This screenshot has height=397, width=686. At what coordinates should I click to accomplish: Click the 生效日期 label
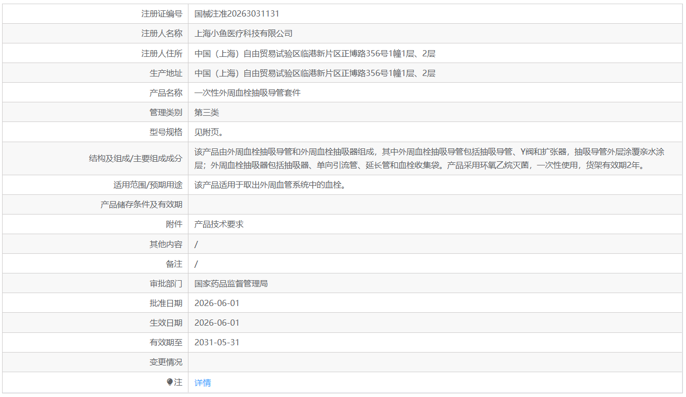(x=166, y=323)
